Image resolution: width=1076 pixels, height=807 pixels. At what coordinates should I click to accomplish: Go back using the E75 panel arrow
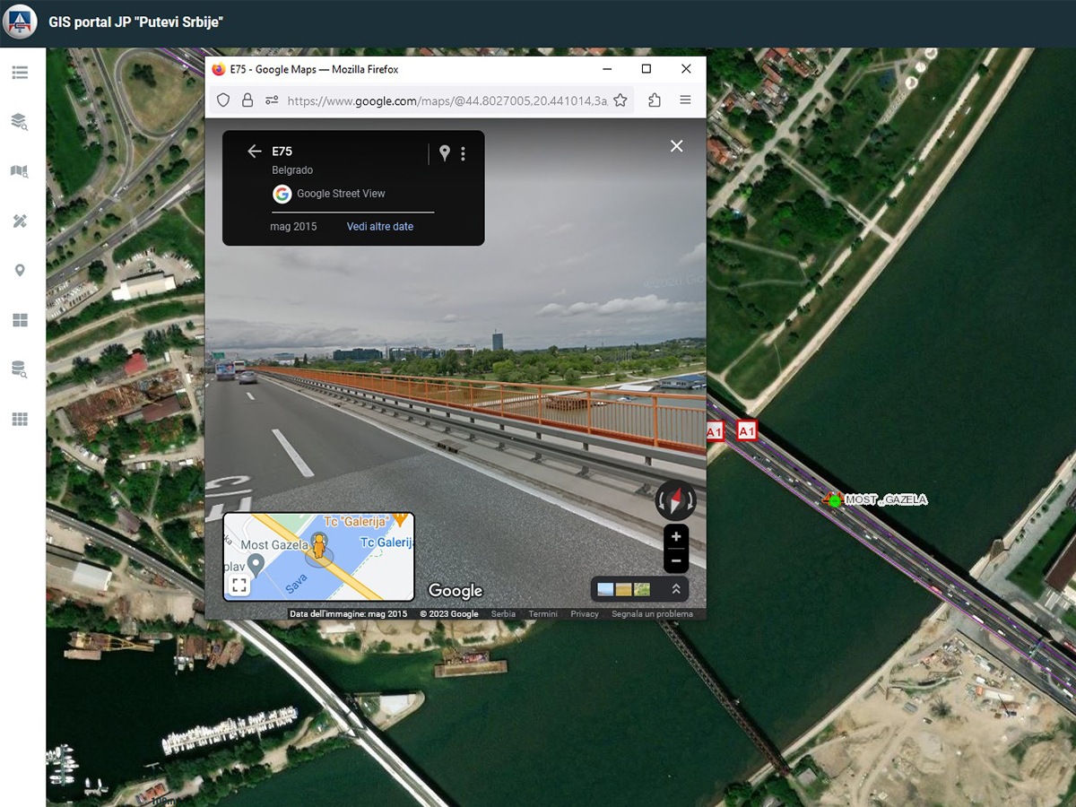point(254,152)
